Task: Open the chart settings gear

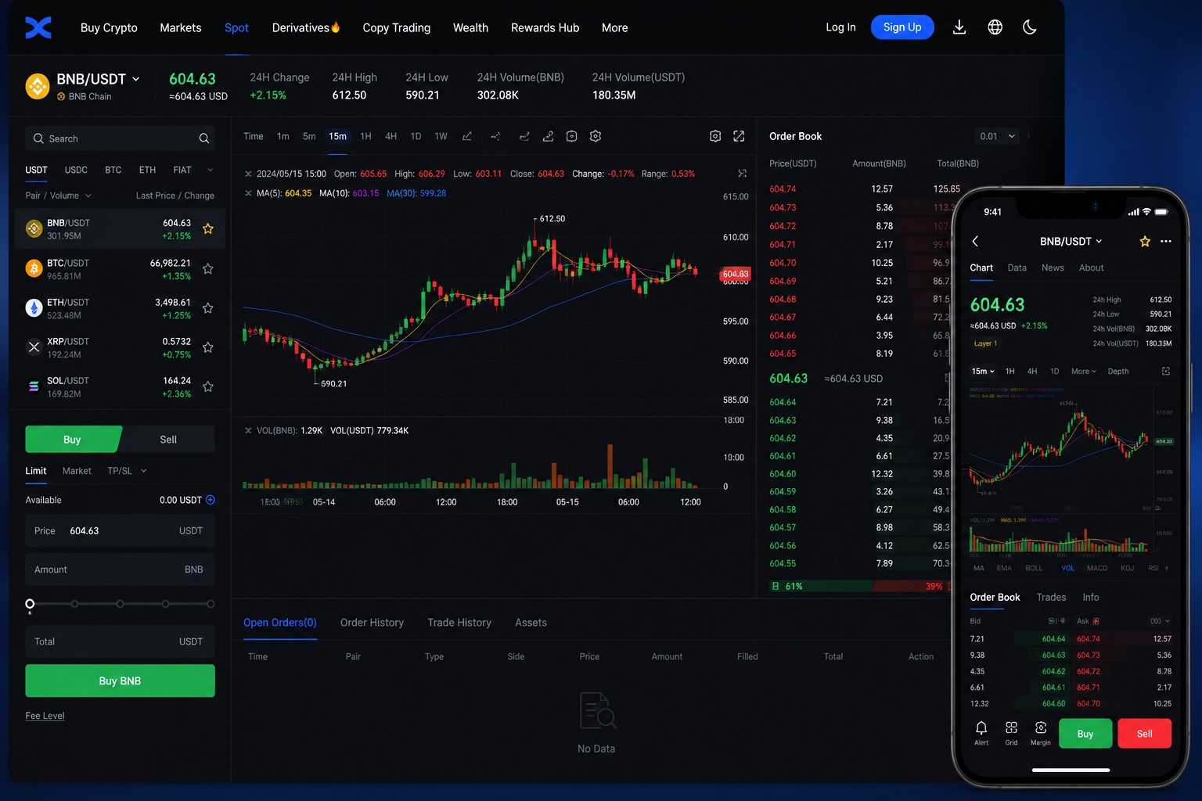Action: [596, 136]
